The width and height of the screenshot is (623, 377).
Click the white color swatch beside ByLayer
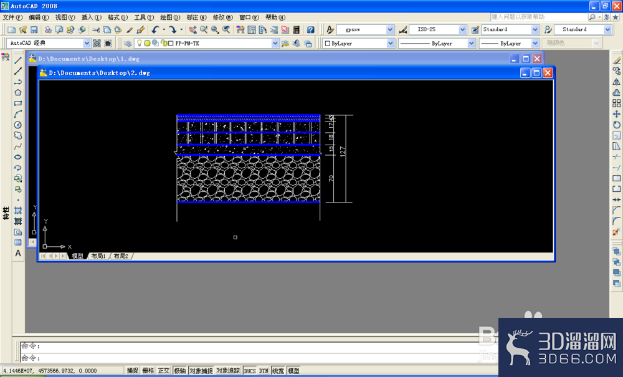click(328, 43)
